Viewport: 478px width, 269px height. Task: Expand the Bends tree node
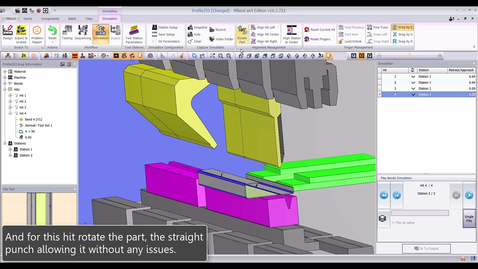point(5,83)
